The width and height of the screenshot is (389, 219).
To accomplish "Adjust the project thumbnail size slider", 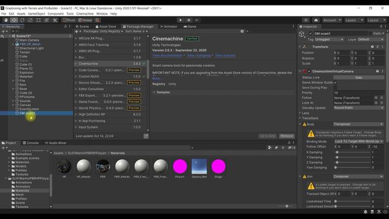I will [287, 206].
